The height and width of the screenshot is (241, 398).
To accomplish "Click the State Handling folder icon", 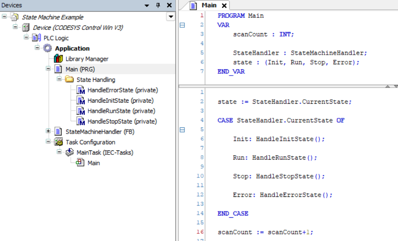I will click(x=69, y=80).
